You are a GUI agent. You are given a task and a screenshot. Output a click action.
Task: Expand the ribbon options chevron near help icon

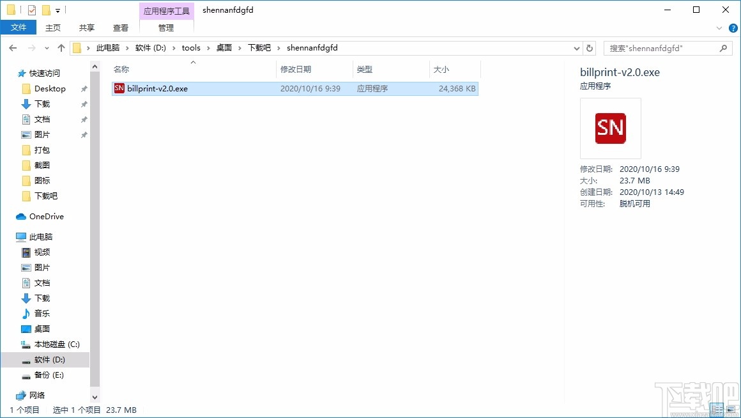coord(719,27)
